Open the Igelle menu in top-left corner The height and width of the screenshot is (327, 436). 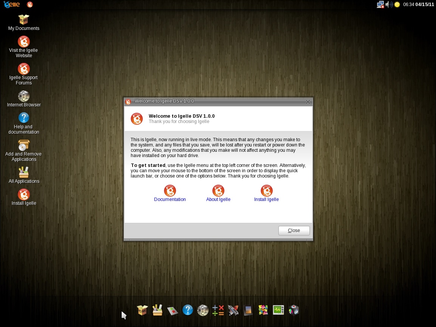pyautogui.click(x=11, y=5)
